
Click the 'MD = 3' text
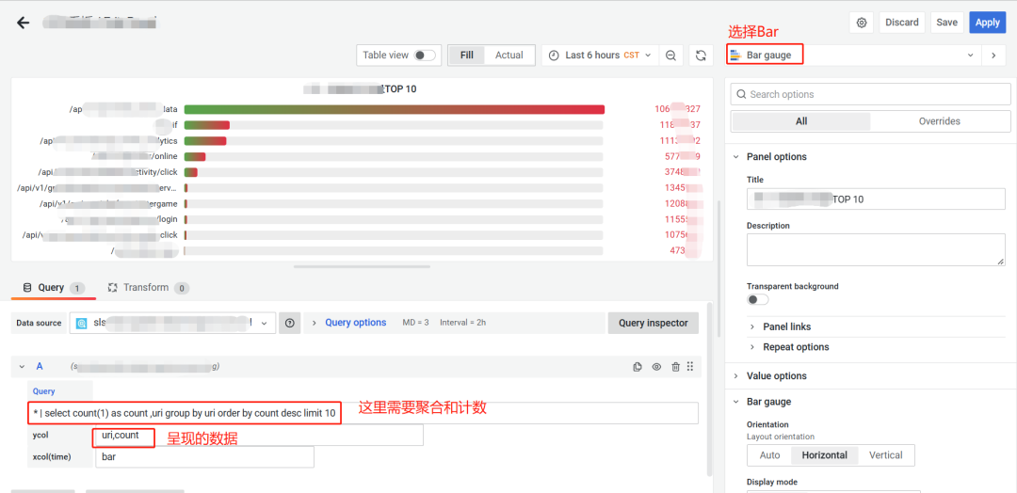(x=416, y=323)
